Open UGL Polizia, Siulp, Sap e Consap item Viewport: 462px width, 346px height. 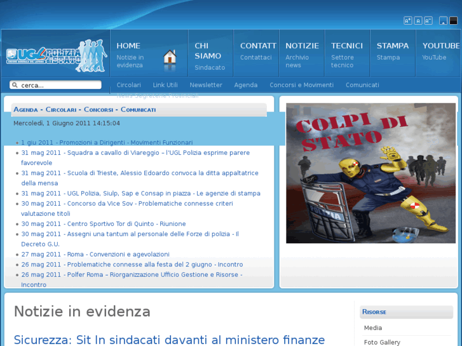tap(140, 194)
